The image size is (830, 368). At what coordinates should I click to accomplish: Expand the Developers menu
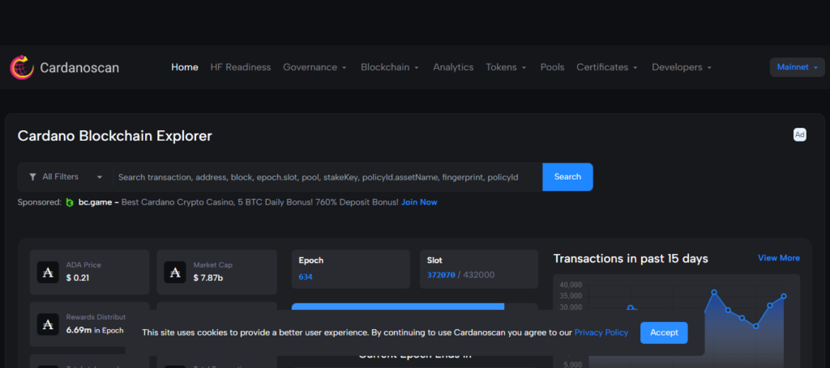point(681,68)
